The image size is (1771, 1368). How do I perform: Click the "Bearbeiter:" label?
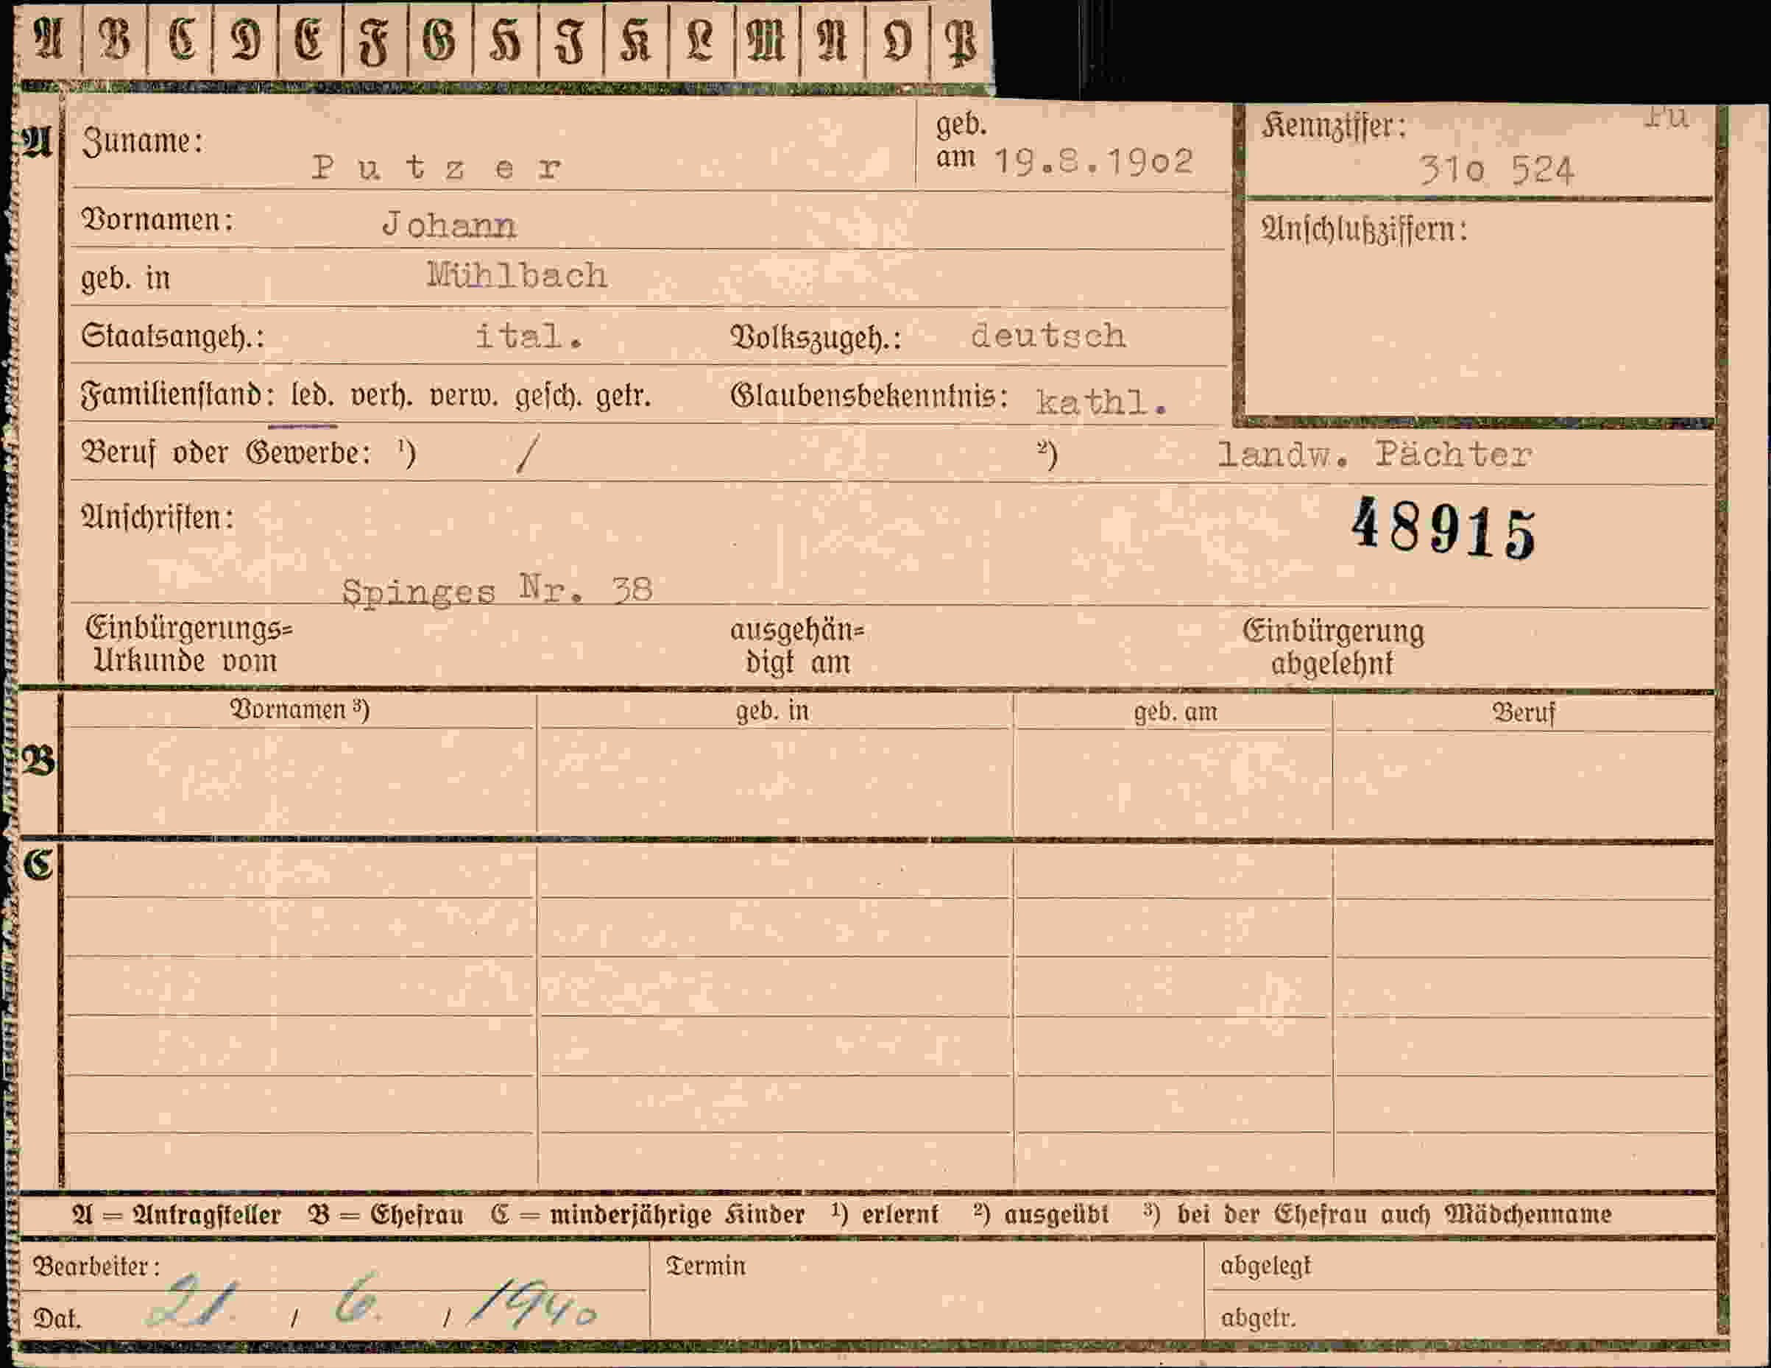coord(96,1266)
